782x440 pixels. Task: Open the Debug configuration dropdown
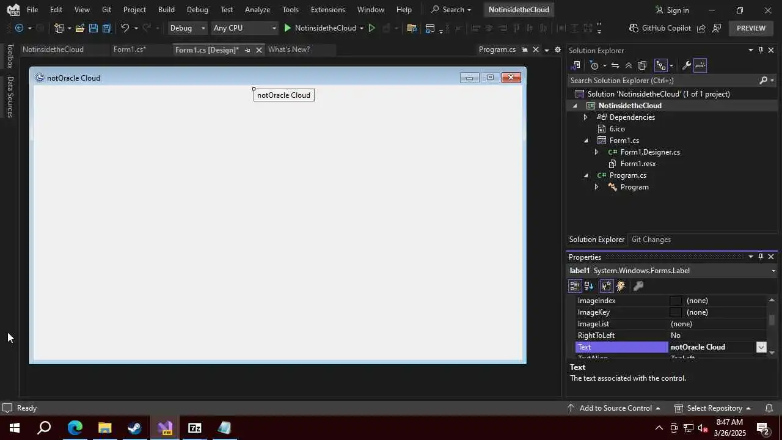[x=188, y=28]
